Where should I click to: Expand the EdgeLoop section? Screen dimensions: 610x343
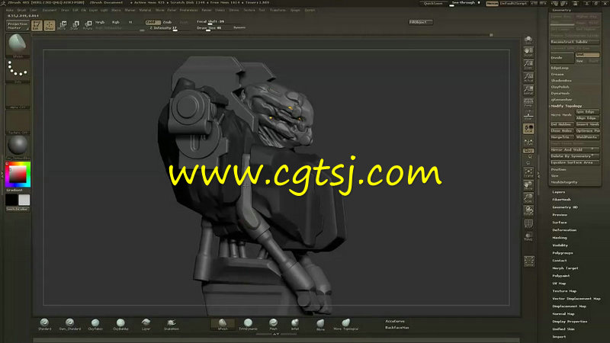(x=560, y=68)
